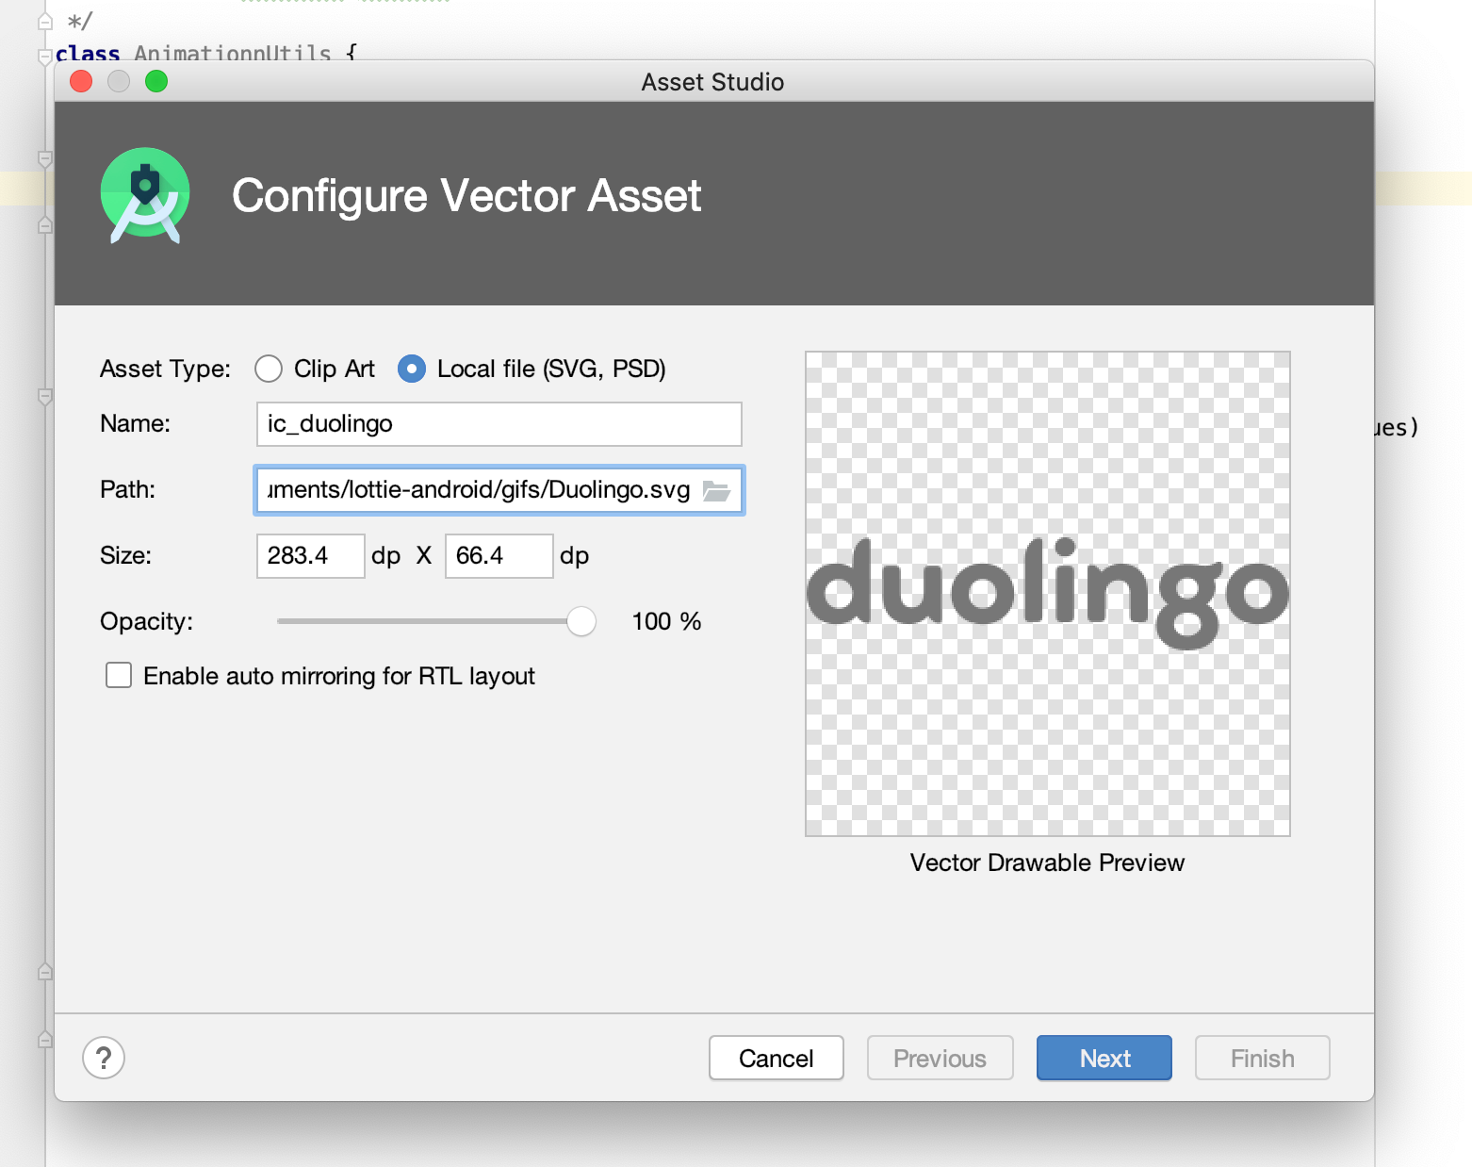The width and height of the screenshot is (1472, 1167).
Task: Click the Previous button
Action: tap(940, 1058)
